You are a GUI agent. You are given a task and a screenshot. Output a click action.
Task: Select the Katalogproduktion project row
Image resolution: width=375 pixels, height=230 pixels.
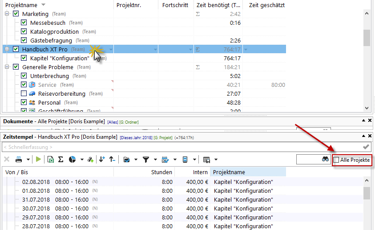tap(54, 31)
